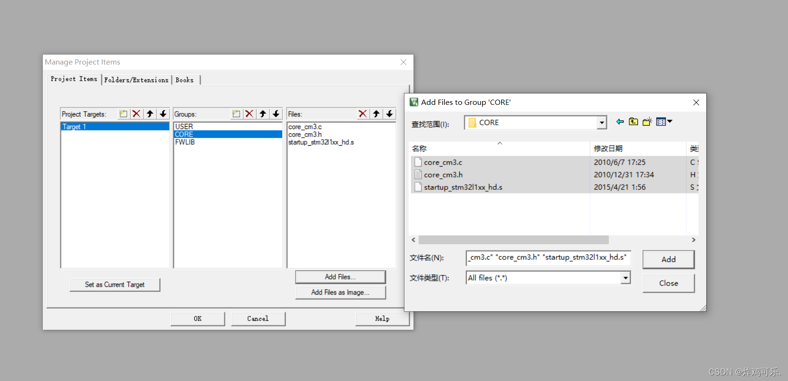The width and height of the screenshot is (788, 381).
Task: Move selected group up
Action: (x=262, y=114)
